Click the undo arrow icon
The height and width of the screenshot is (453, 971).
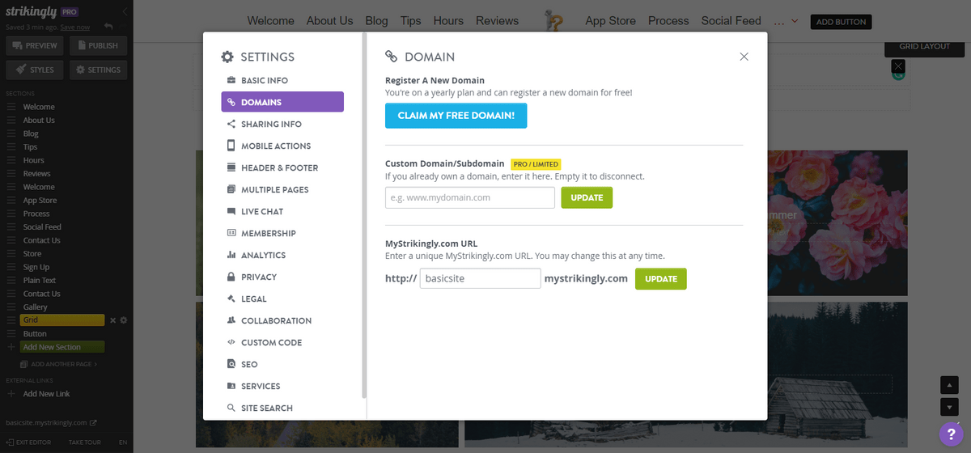[108, 27]
